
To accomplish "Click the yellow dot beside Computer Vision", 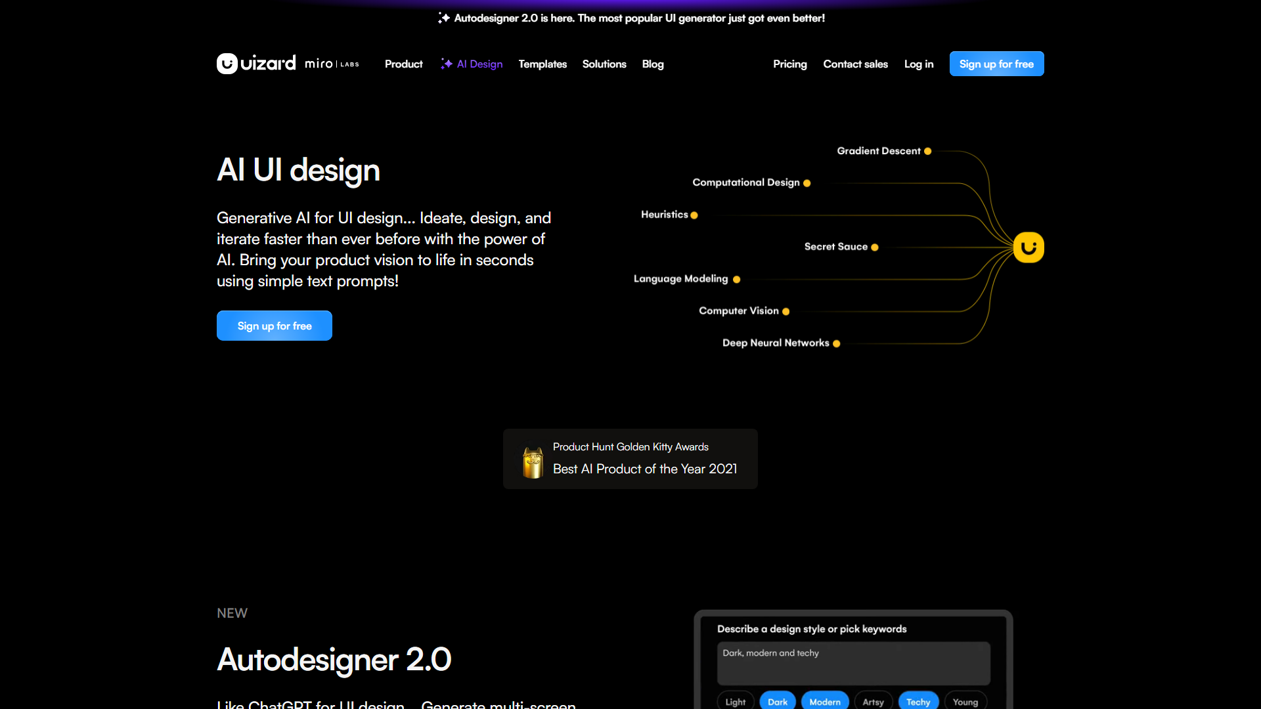I will 786,312.
